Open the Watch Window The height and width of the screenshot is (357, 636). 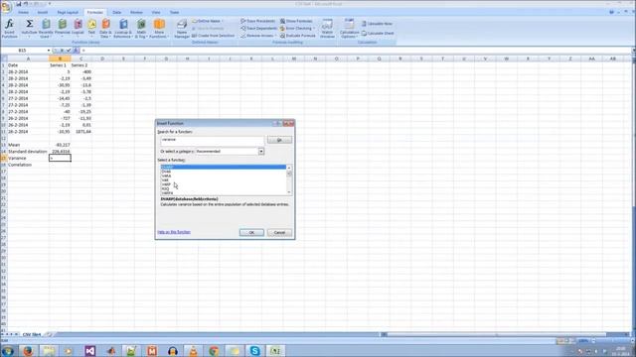(x=327, y=29)
